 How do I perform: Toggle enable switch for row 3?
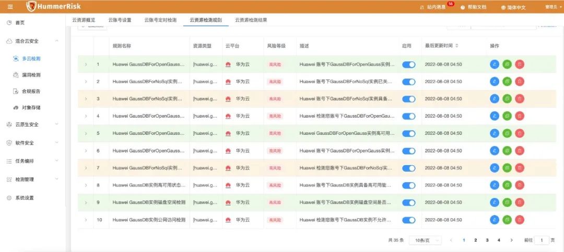point(408,99)
